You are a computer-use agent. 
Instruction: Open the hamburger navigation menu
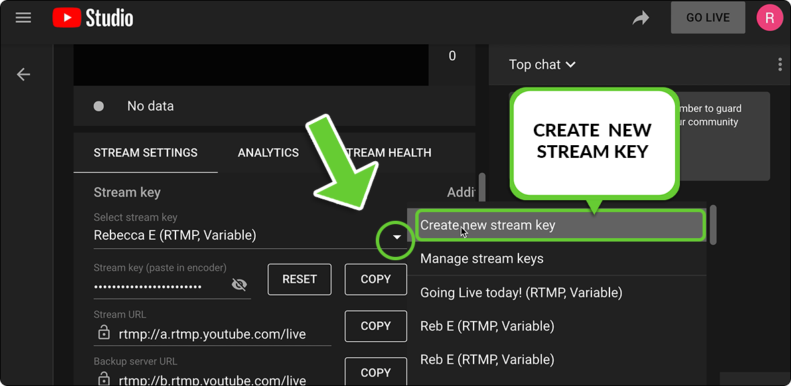point(23,18)
